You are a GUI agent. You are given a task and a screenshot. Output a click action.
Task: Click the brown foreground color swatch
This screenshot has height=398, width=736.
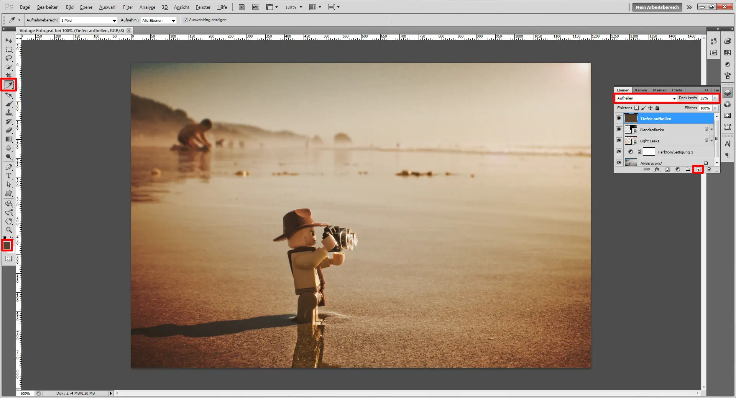pyautogui.click(x=7, y=245)
